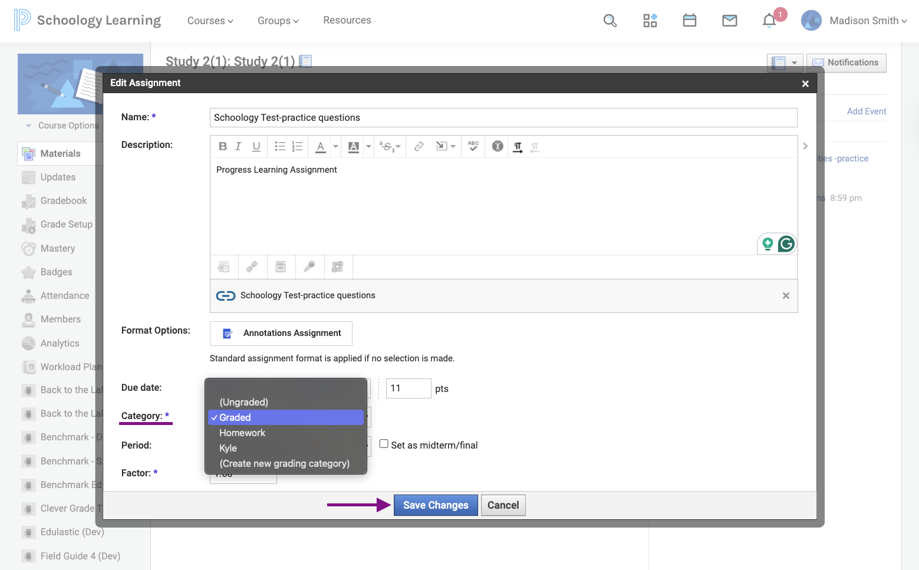919x570 pixels.
Task: Open Analytics in the sidebar
Action: point(60,343)
